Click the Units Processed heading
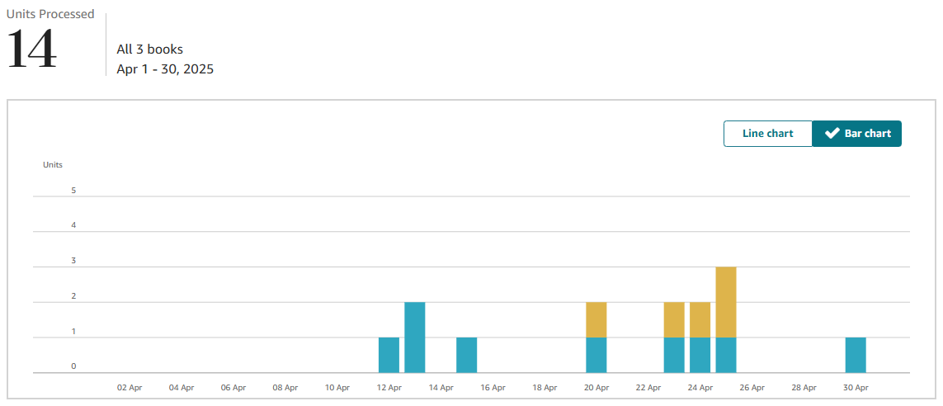The height and width of the screenshot is (406, 943). tap(50, 14)
